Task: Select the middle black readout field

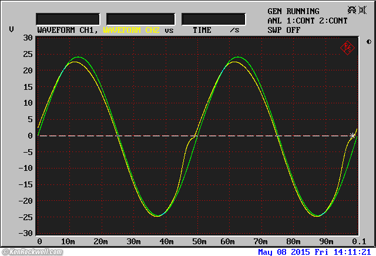Action: (x=141, y=19)
